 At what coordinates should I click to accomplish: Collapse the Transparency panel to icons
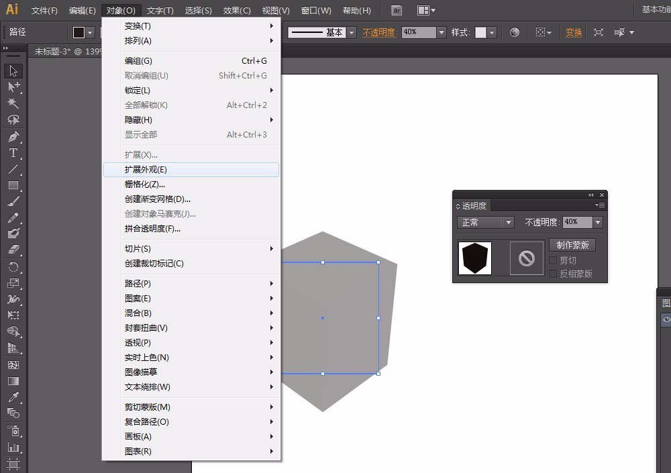point(590,196)
